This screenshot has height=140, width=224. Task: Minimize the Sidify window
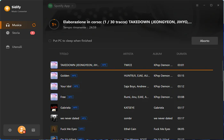[204, 5]
